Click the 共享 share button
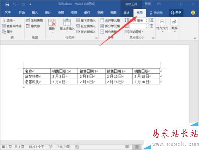This screenshot has height=150, width=199. coord(176,12)
